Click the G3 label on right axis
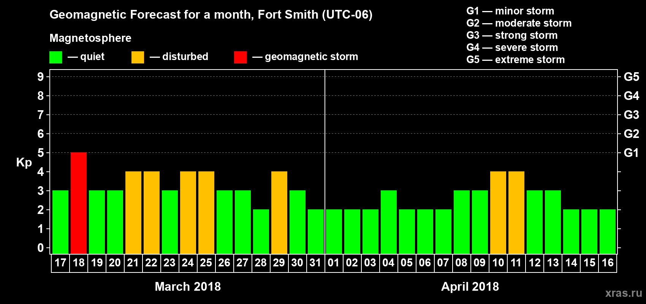646x304 pixels. tap(632, 115)
